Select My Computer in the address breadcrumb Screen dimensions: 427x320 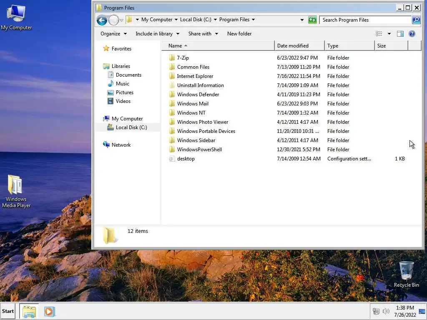157,20
